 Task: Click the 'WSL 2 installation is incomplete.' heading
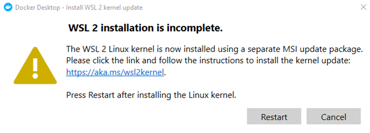click(146, 28)
